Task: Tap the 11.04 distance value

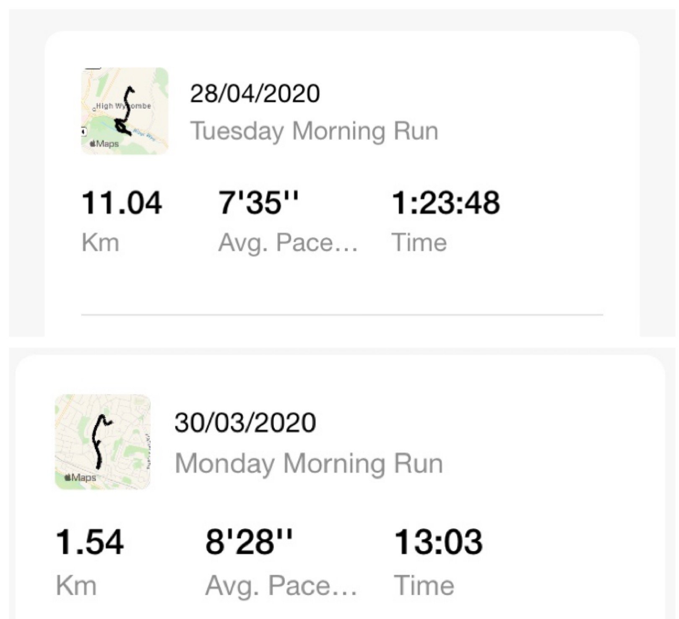Action: pyautogui.click(x=122, y=203)
